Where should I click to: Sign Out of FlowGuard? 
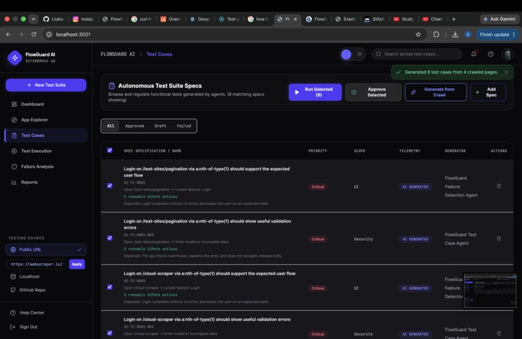click(x=24, y=327)
